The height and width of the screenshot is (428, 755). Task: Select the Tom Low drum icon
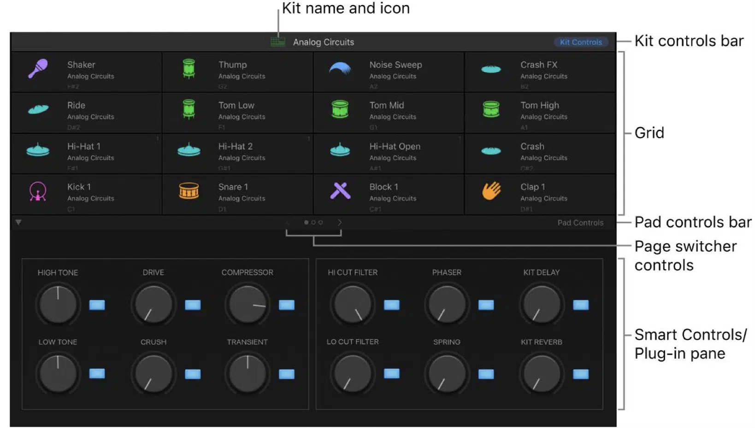[x=189, y=110]
